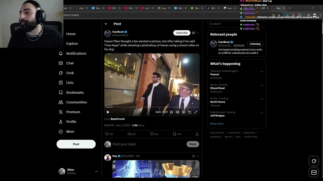Click the share icon under the post
This screenshot has width=323, height=181.
pos(197,134)
